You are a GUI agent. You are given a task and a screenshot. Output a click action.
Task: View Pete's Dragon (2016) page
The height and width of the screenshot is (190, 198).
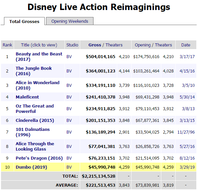[39, 158]
